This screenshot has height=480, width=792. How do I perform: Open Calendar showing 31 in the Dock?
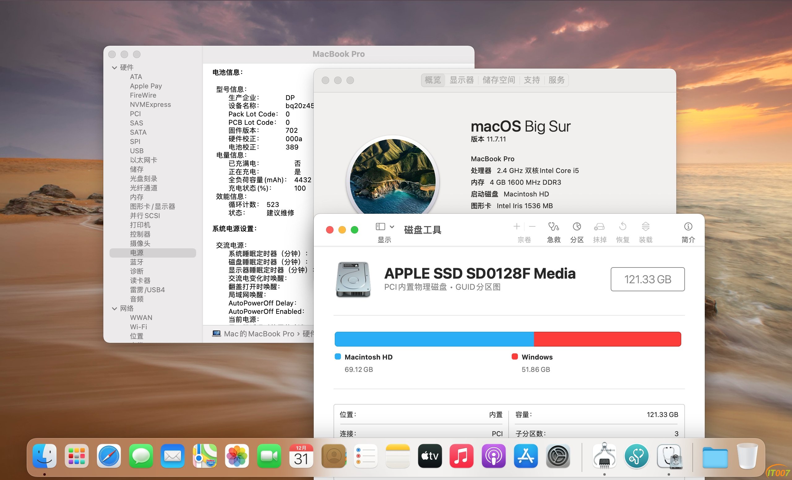coord(301,456)
